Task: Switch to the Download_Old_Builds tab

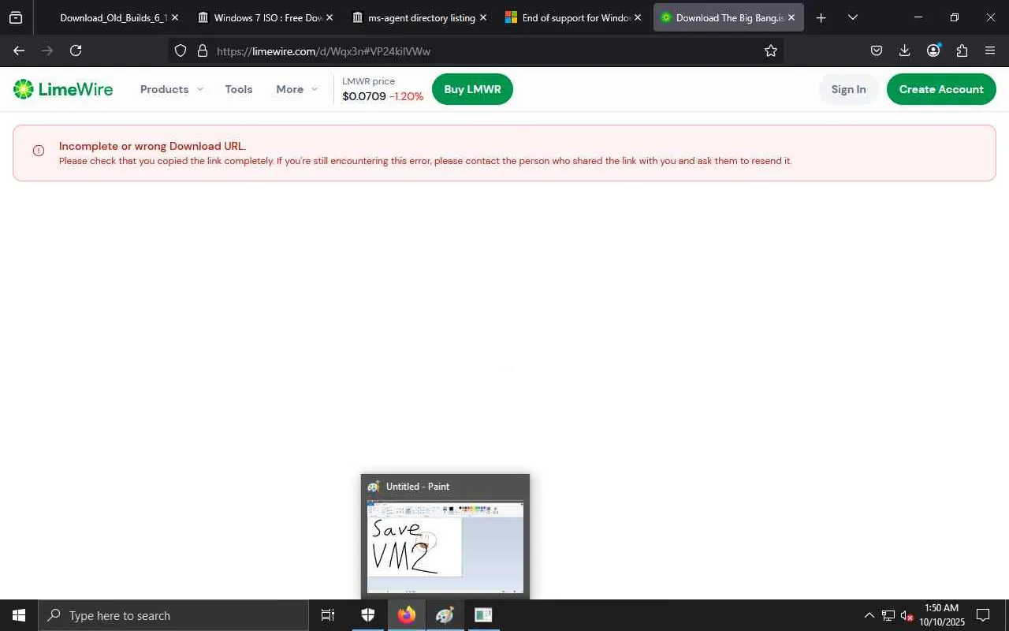Action: [110, 17]
